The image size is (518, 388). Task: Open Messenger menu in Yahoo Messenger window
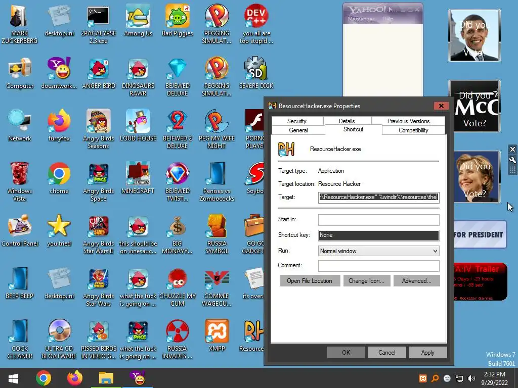point(361,19)
